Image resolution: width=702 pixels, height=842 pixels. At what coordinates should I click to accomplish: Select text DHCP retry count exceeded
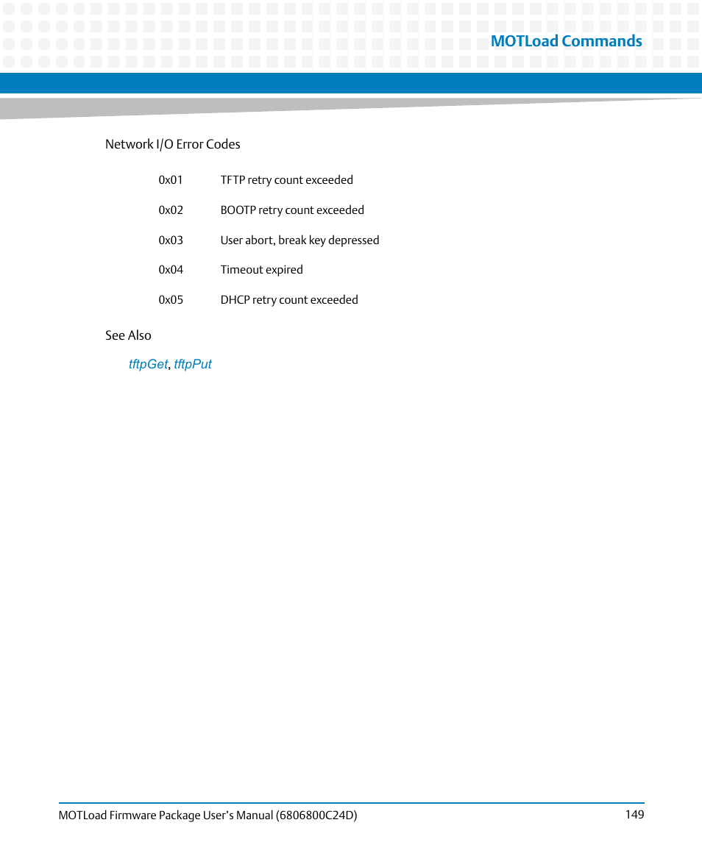click(289, 299)
